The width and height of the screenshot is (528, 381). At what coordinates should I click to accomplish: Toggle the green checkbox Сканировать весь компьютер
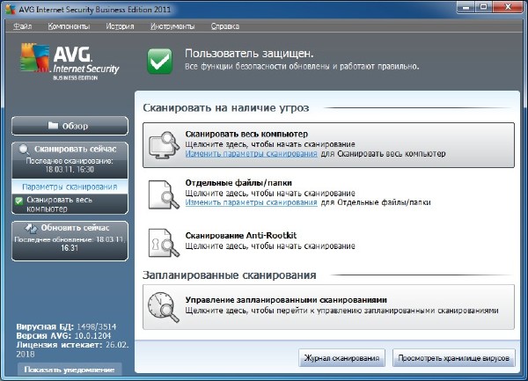pyautogui.click(x=19, y=201)
